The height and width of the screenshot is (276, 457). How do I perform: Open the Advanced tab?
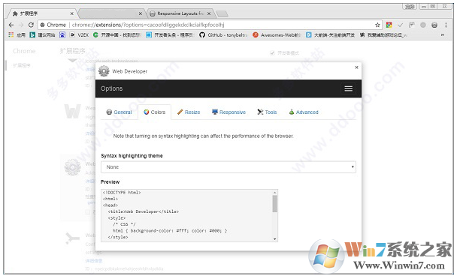[x=304, y=112]
